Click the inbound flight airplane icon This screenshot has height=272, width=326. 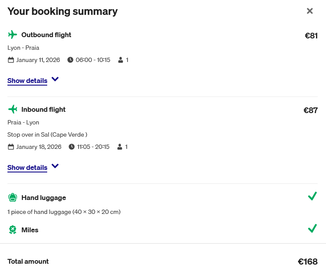(13, 110)
